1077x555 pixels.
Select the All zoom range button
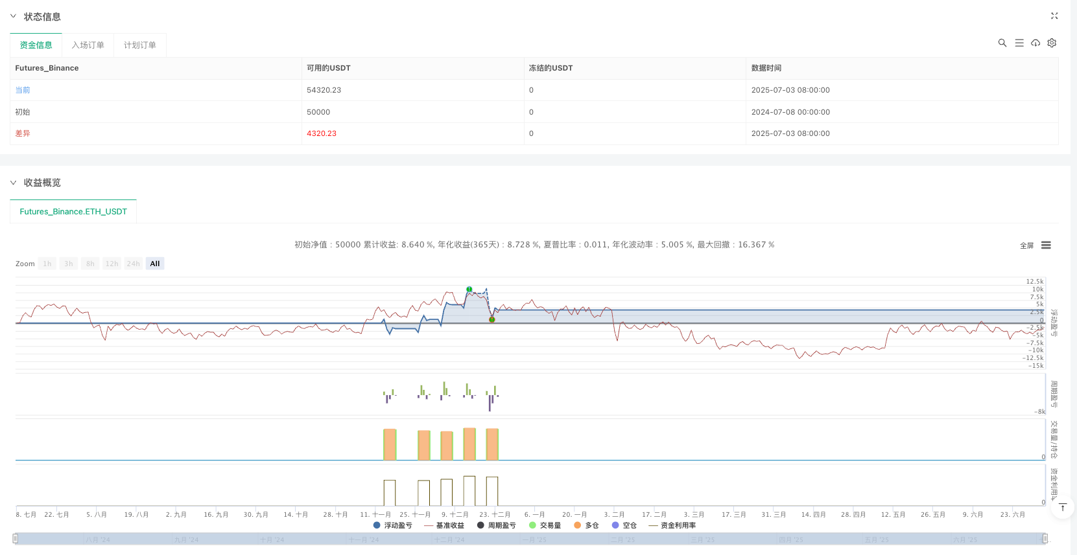155,264
